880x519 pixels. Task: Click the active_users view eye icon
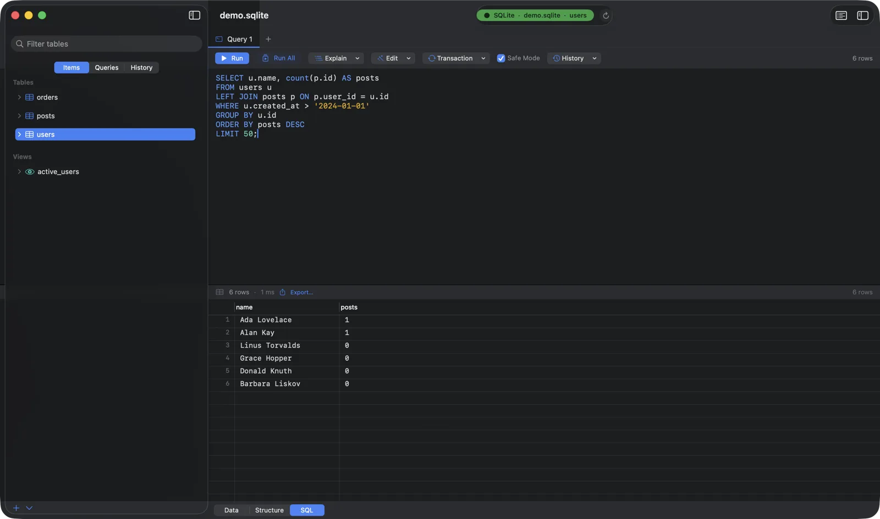pyautogui.click(x=30, y=172)
